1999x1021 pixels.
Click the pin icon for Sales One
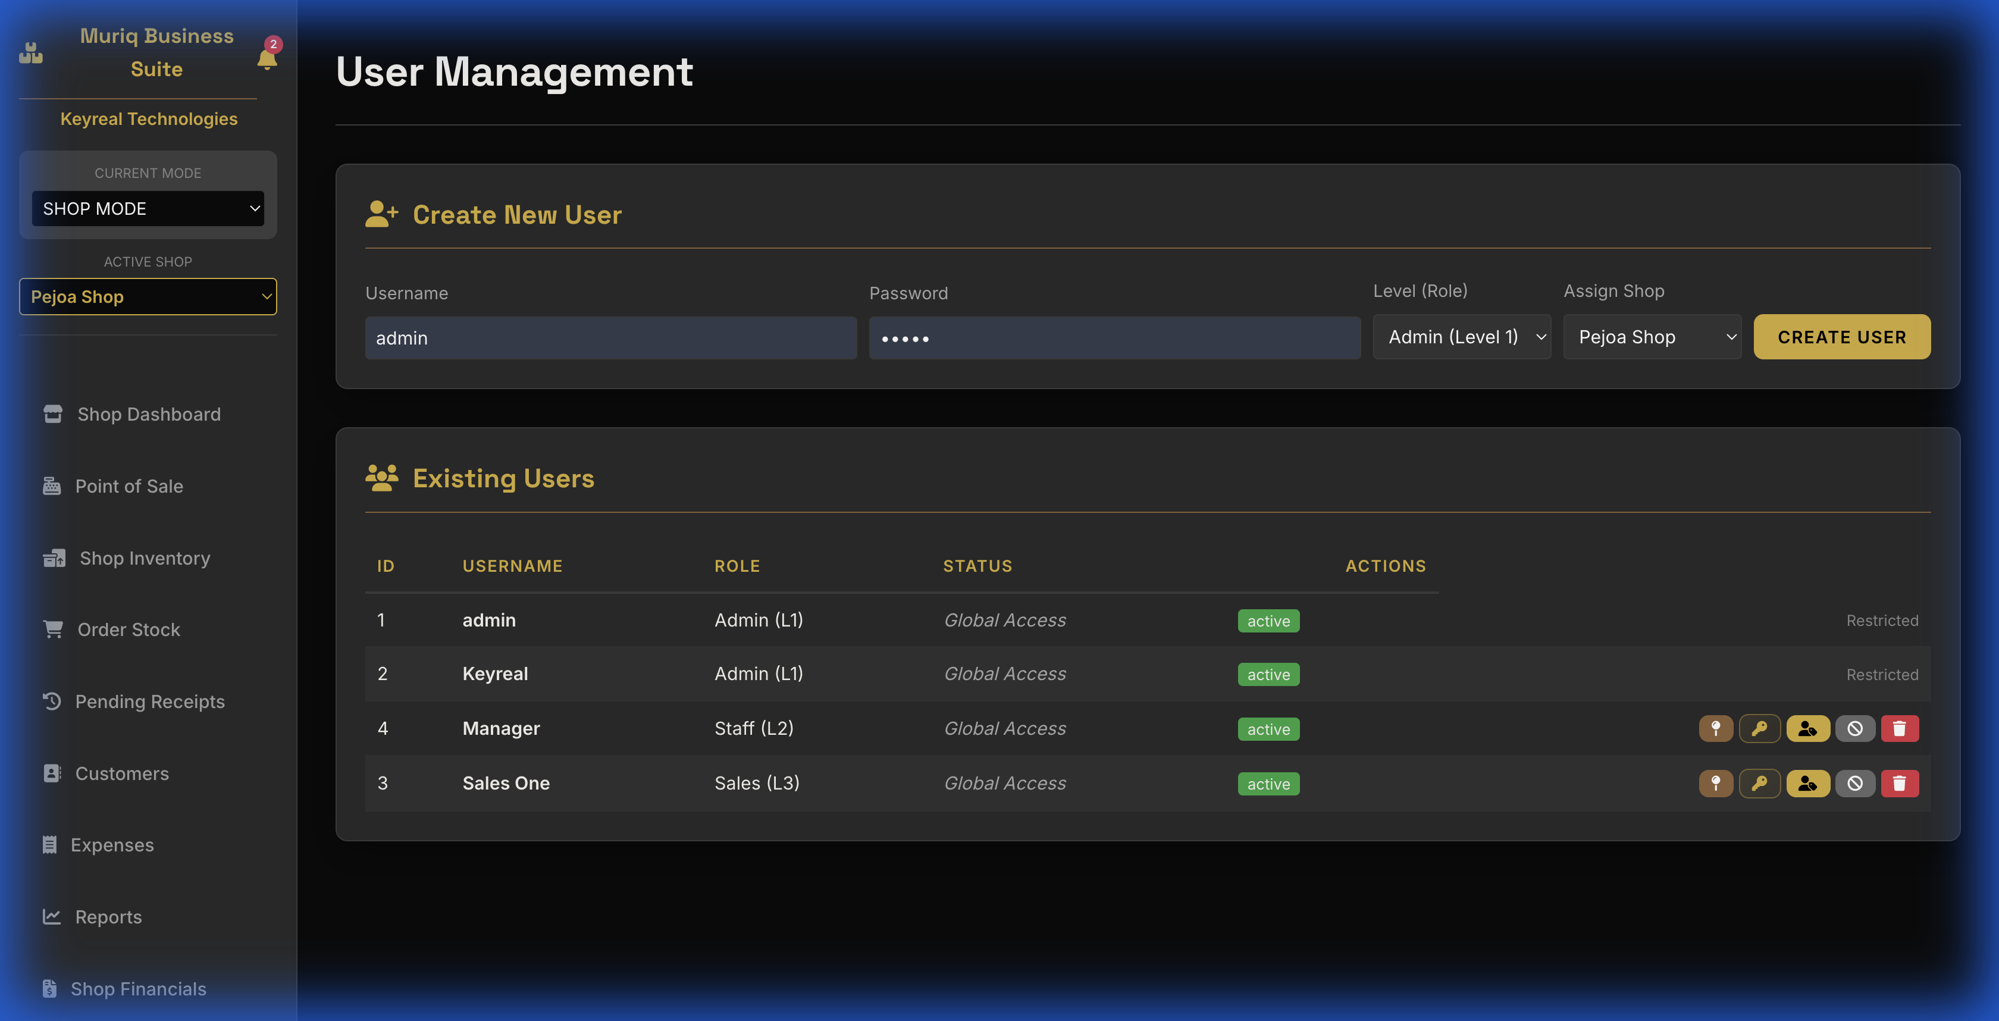(x=1716, y=784)
